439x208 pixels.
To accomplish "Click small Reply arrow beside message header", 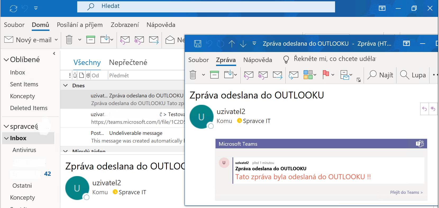I will (x=424, y=109).
